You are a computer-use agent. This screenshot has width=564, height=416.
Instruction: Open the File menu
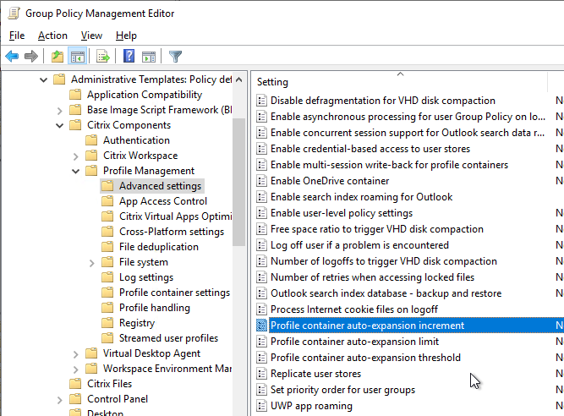pyautogui.click(x=17, y=36)
